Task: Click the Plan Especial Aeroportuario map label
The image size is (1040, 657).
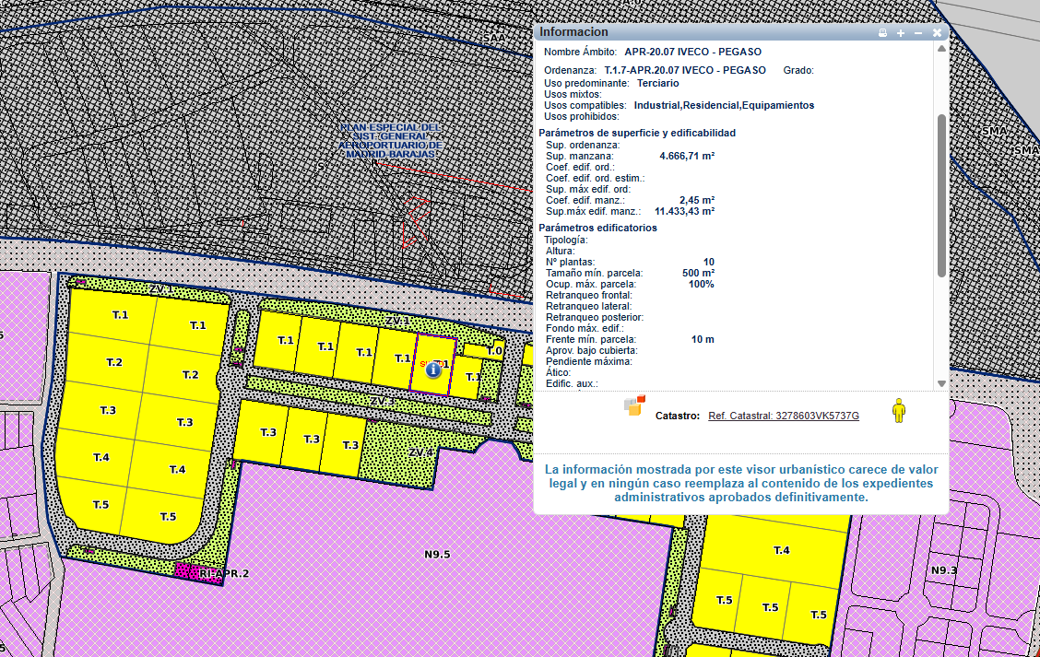Action: coord(390,141)
